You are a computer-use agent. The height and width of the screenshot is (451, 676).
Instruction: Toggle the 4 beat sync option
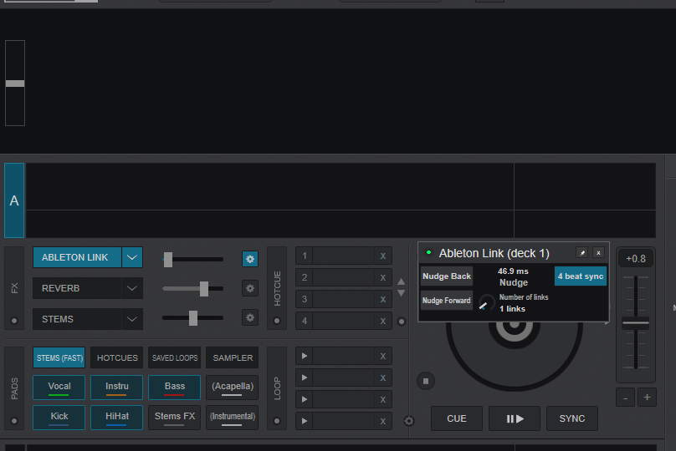580,276
